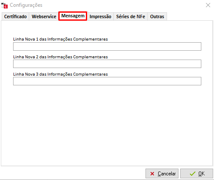Screen dimensions: 214x180
Task: Click the green checkmark icon on OK
Action: [x=192, y=174]
